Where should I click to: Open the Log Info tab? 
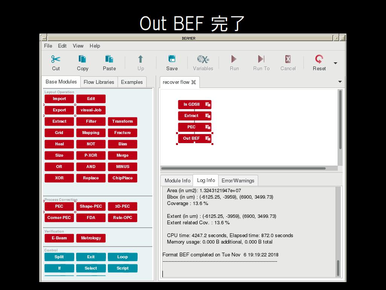[206, 180]
